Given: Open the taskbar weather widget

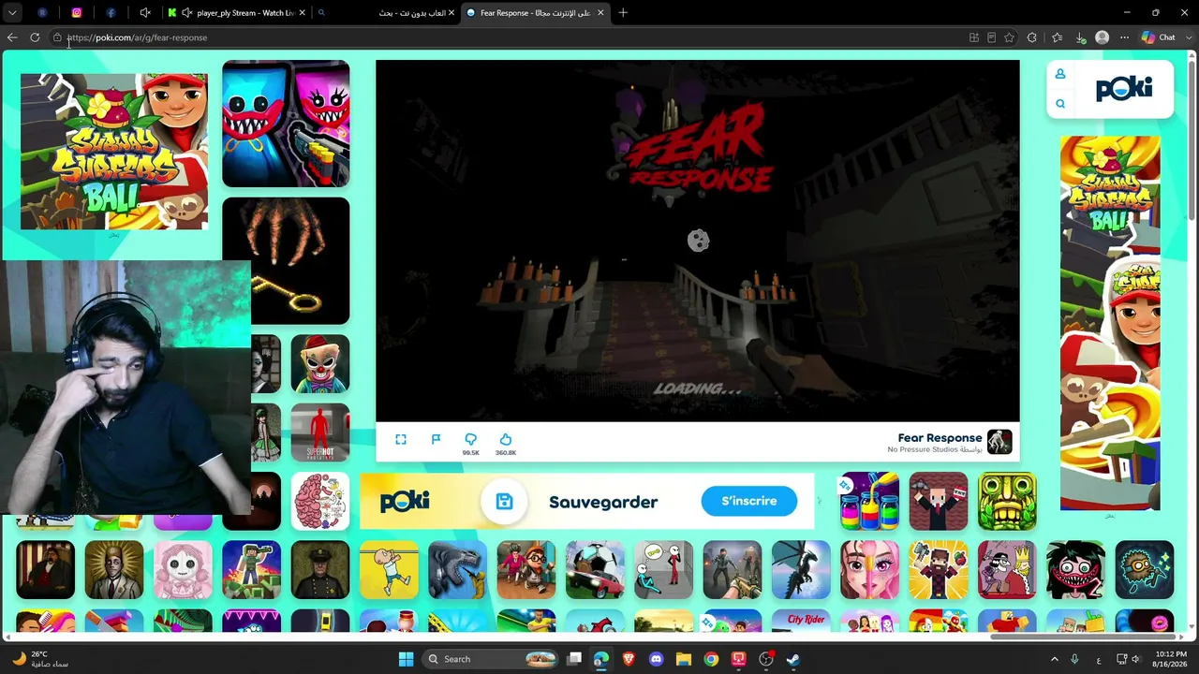Looking at the screenshot, I should tap(39, 659).
